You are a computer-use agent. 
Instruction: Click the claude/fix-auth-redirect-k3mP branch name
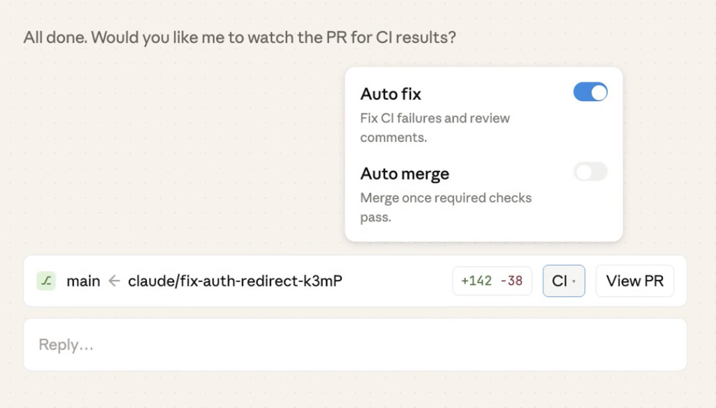(x=235, y=281)
